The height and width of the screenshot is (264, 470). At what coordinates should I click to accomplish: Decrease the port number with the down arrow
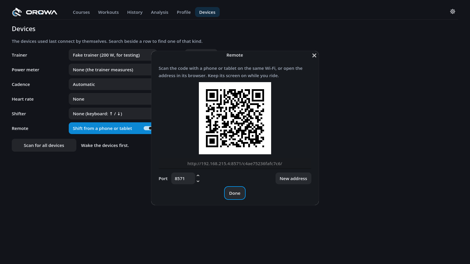tap(198, 181)
